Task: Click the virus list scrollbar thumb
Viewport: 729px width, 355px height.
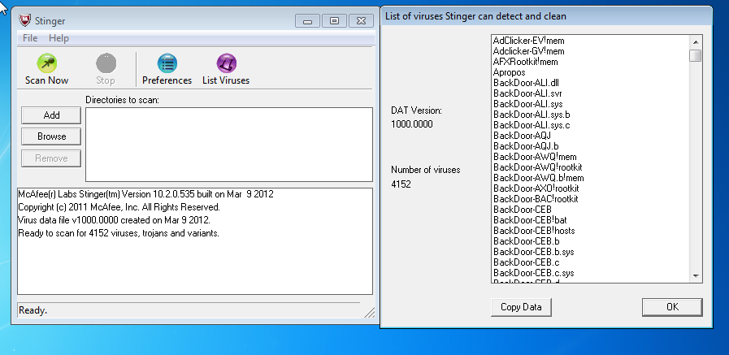Action: (x=696, y=56)
